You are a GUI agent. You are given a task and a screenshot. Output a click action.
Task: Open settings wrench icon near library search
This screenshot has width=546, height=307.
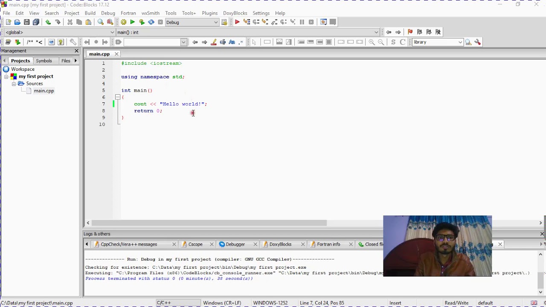point(478,42)
